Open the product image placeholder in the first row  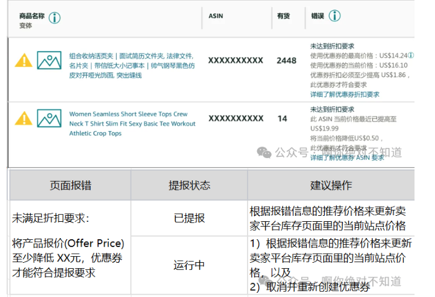coord(49,61)
